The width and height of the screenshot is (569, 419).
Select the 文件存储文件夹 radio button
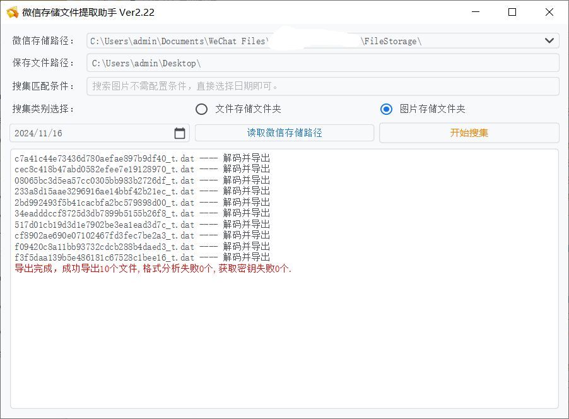click(x=202, y=109)
